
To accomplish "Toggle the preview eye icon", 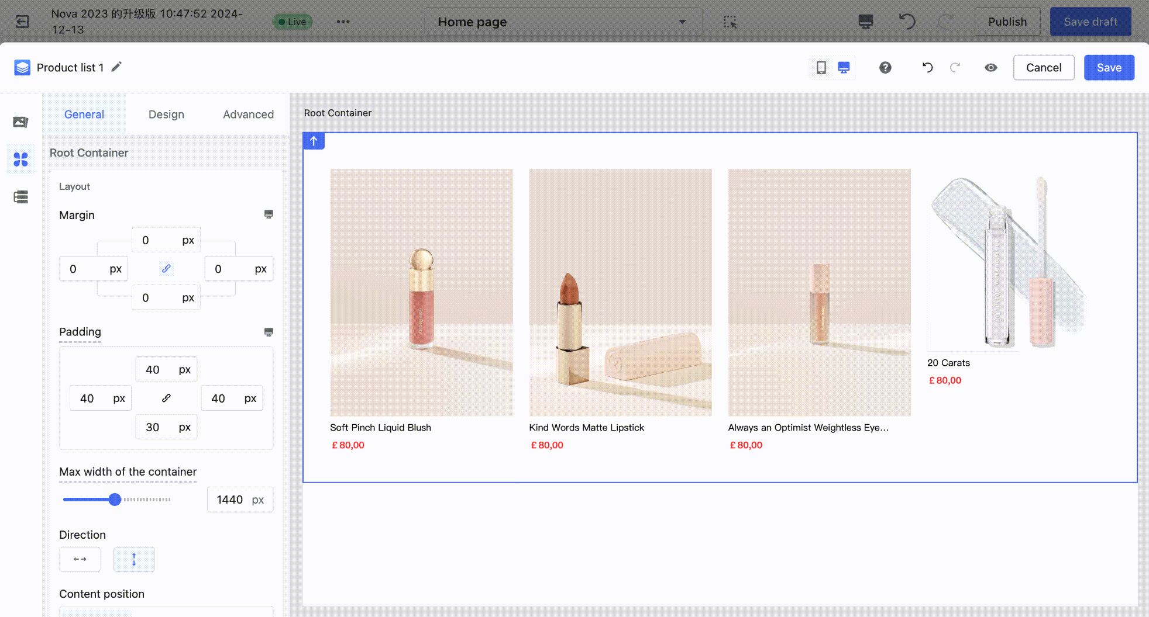I will click(x=990, y=68).
